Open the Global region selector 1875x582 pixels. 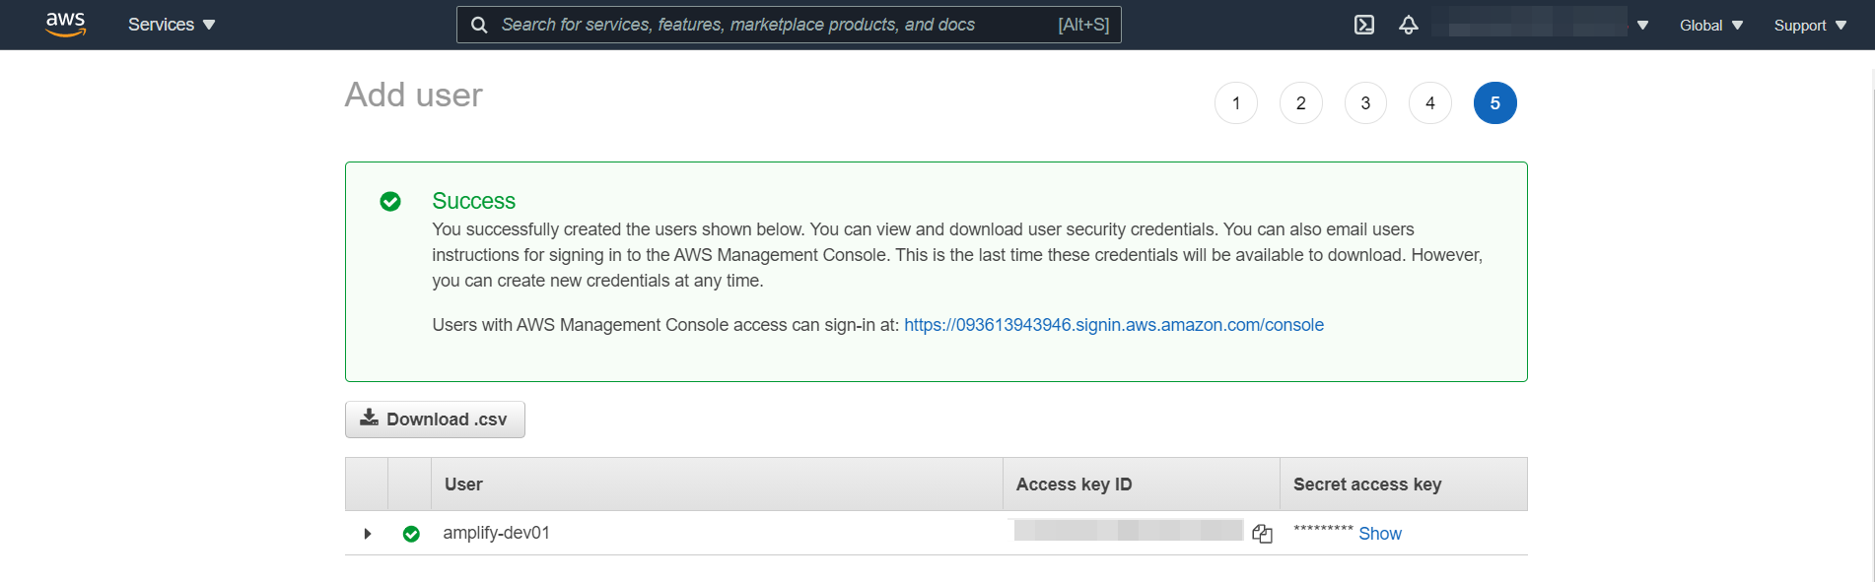point(1710,25)
